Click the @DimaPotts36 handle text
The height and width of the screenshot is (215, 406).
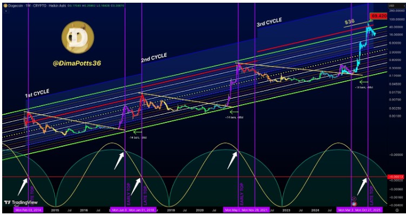[x=77, y=63]
